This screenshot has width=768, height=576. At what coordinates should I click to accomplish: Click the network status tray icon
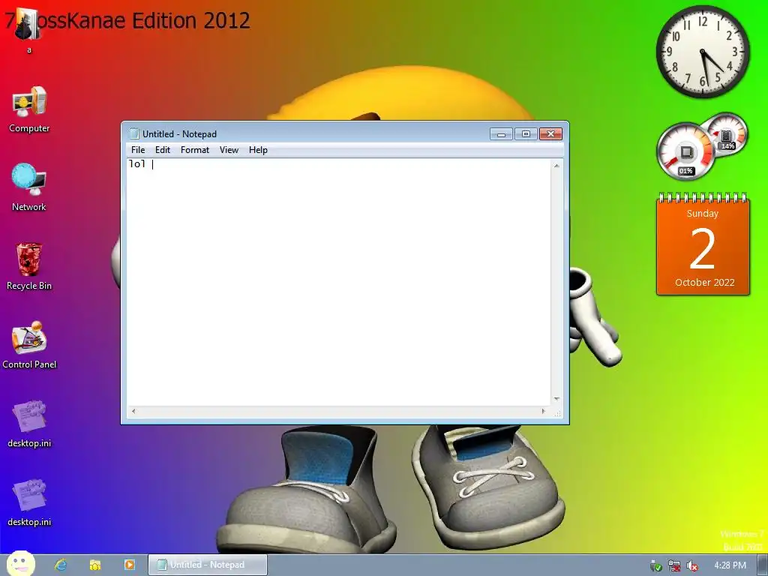click(x=674, y=565)
